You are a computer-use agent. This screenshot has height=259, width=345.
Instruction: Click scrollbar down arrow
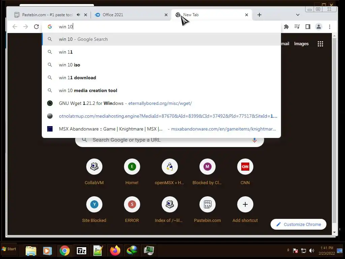click(334, 233)
